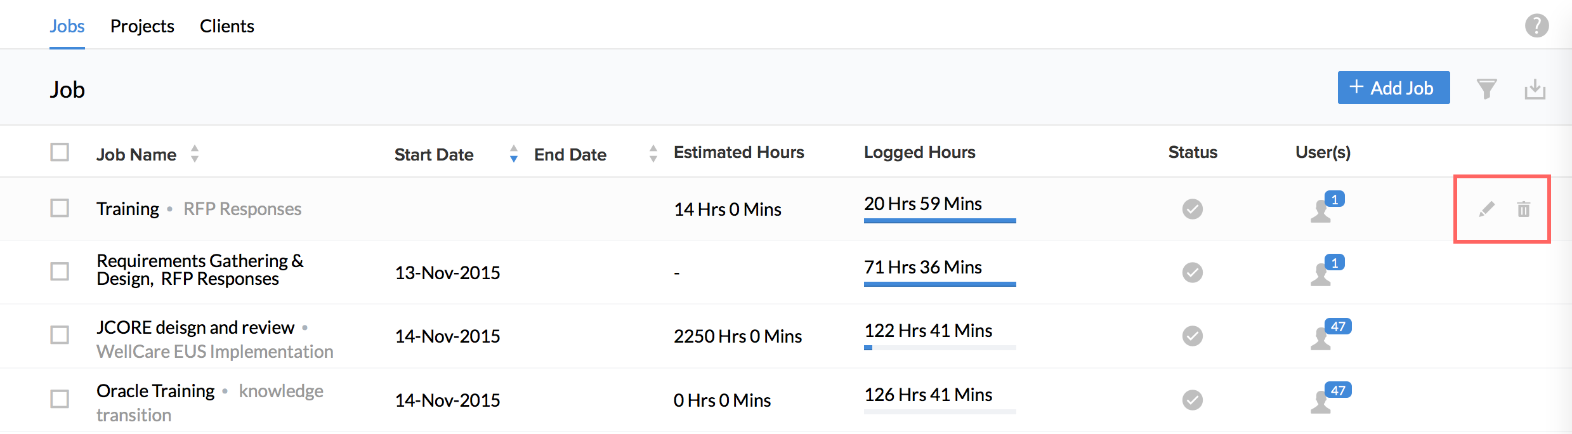This screenshot has width=1572, height=434.
Task: Click the help question mark icon
Action: tap(1536, 26)
